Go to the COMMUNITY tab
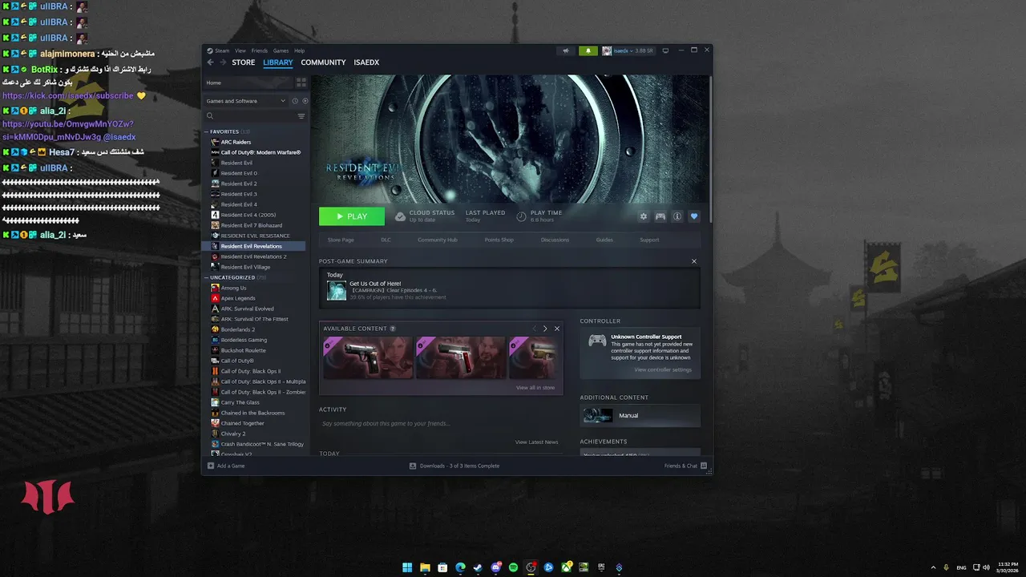This screenshot has height=577, width=1026. click(x=323, y=63)
